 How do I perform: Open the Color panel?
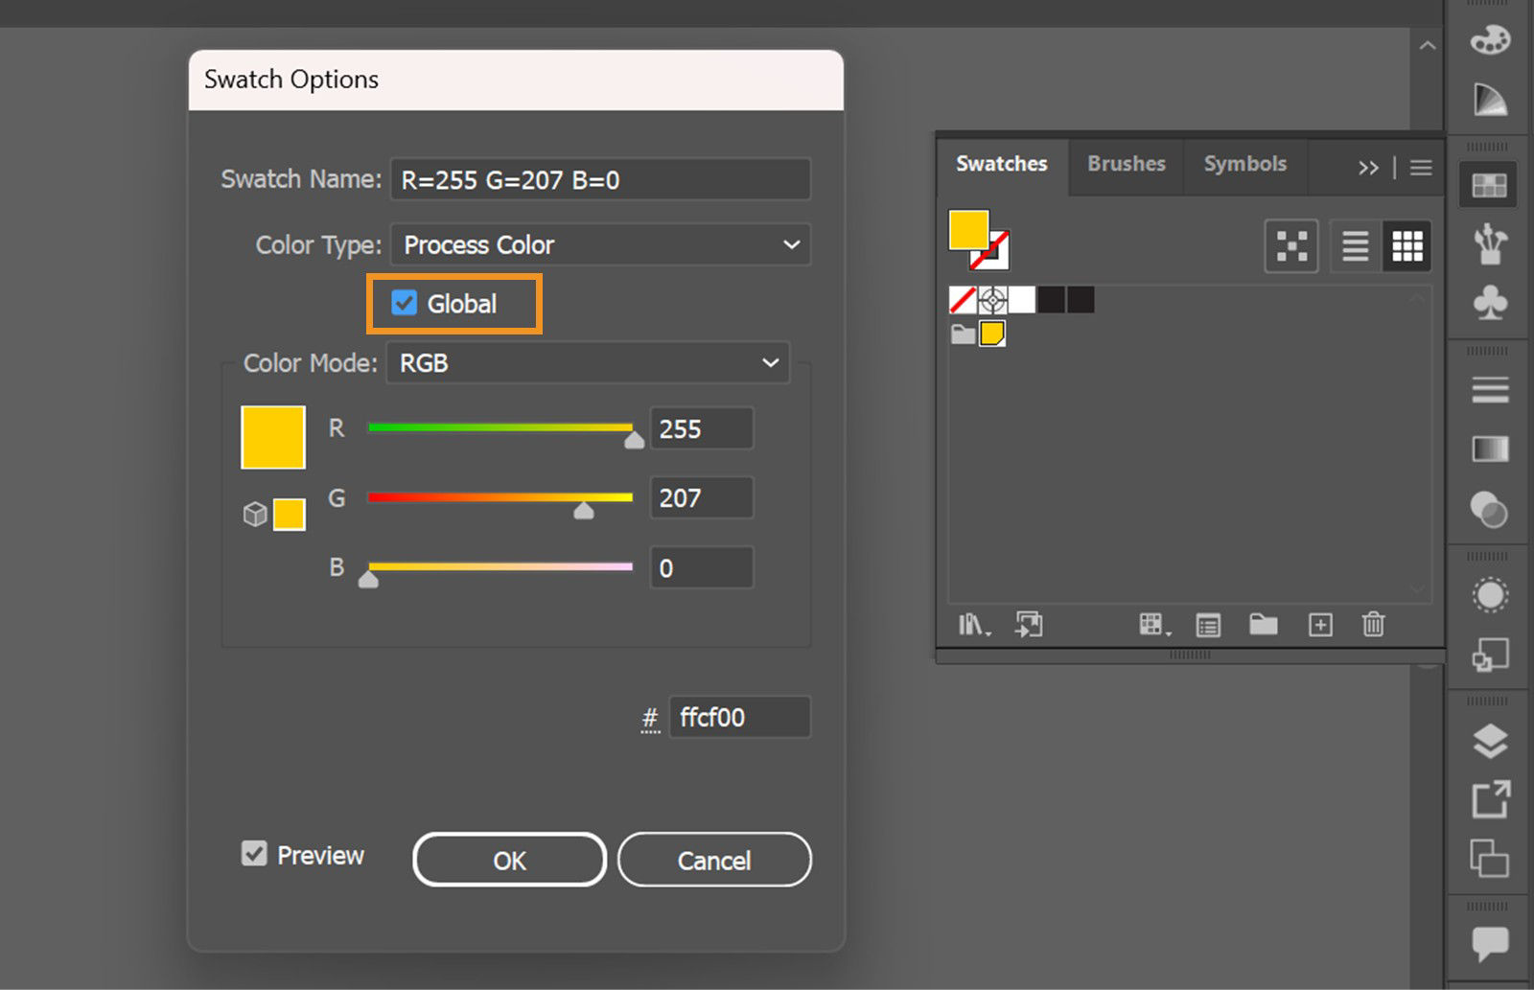[1489, 40]
